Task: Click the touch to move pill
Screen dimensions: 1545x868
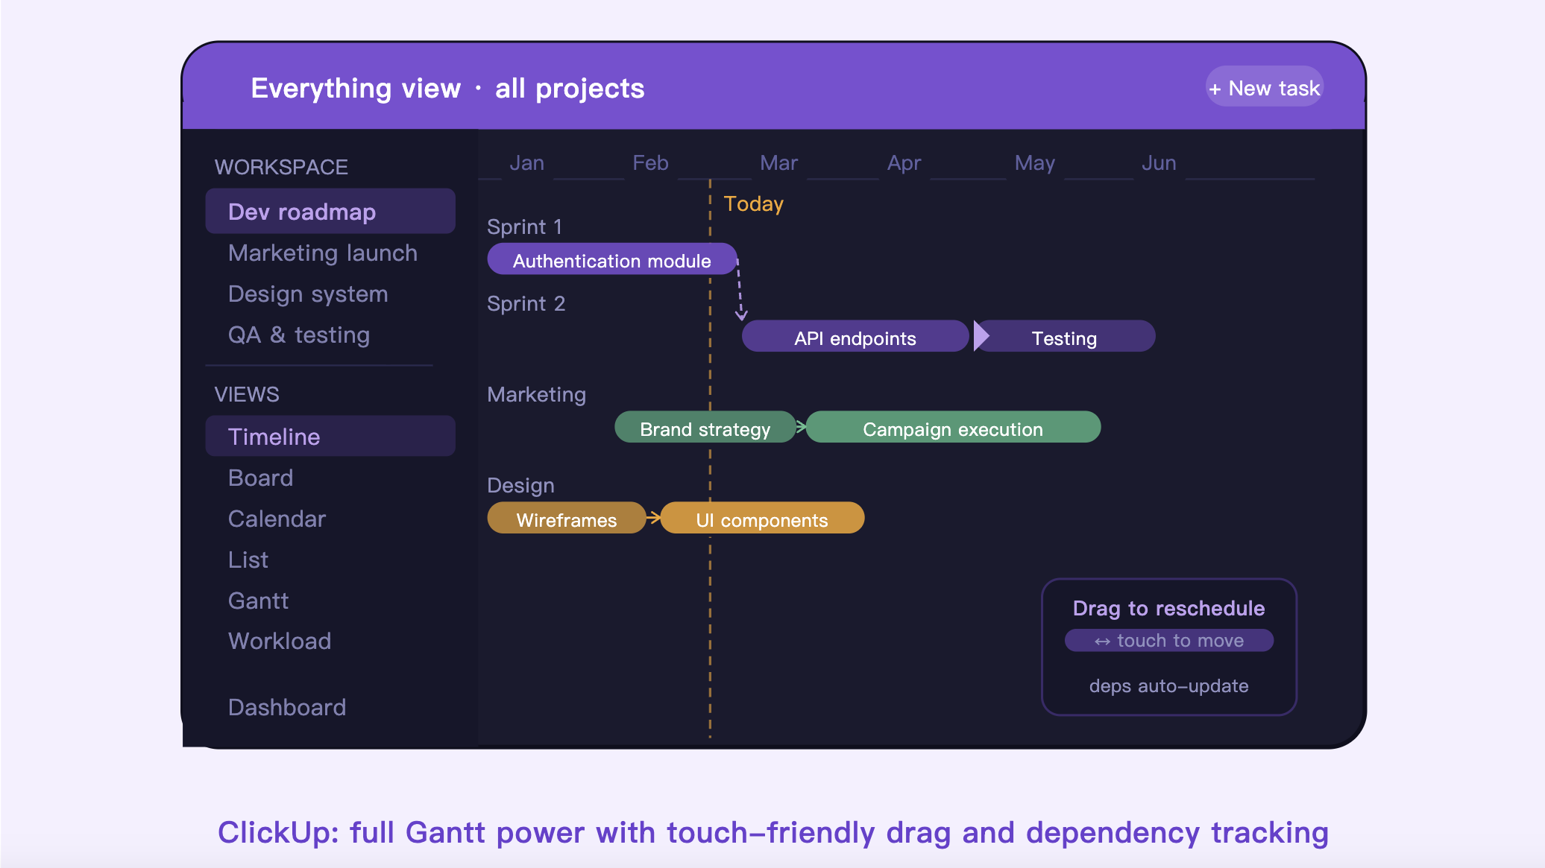Action: tap(1168, 641)
